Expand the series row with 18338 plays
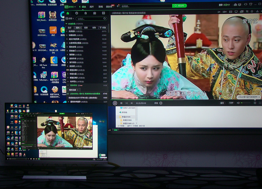Viewport: 262px width, 189px height. [x=86, y=39]
